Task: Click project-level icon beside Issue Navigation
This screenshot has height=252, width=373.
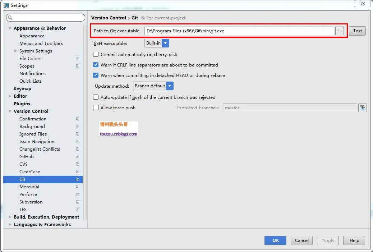Action: click(x=77, y=141)
